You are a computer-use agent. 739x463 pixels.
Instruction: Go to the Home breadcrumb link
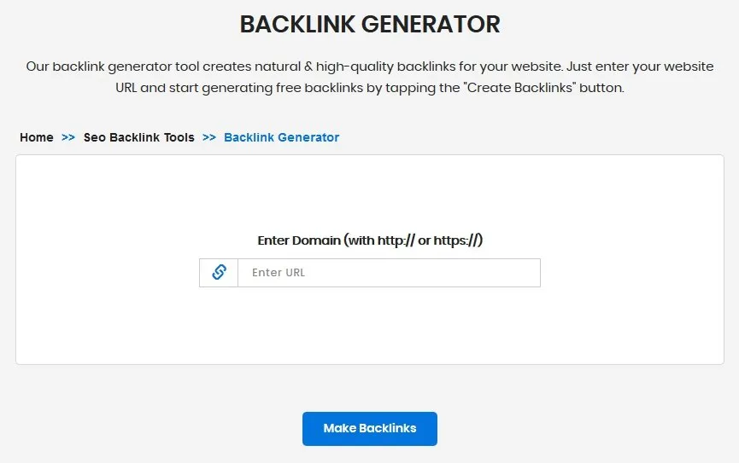tap(36, 137)
